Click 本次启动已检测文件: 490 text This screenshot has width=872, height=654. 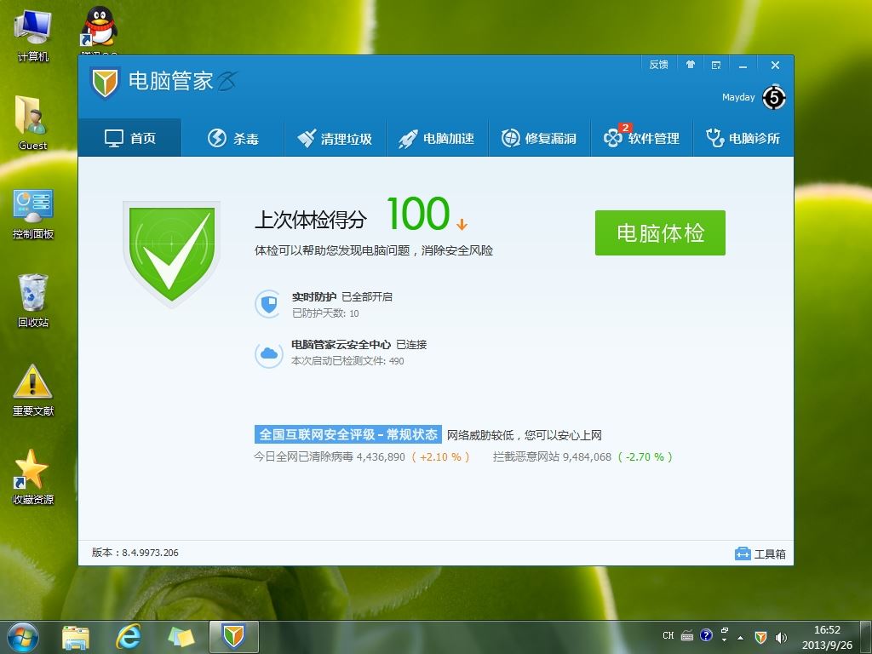[x=347, y=361]
